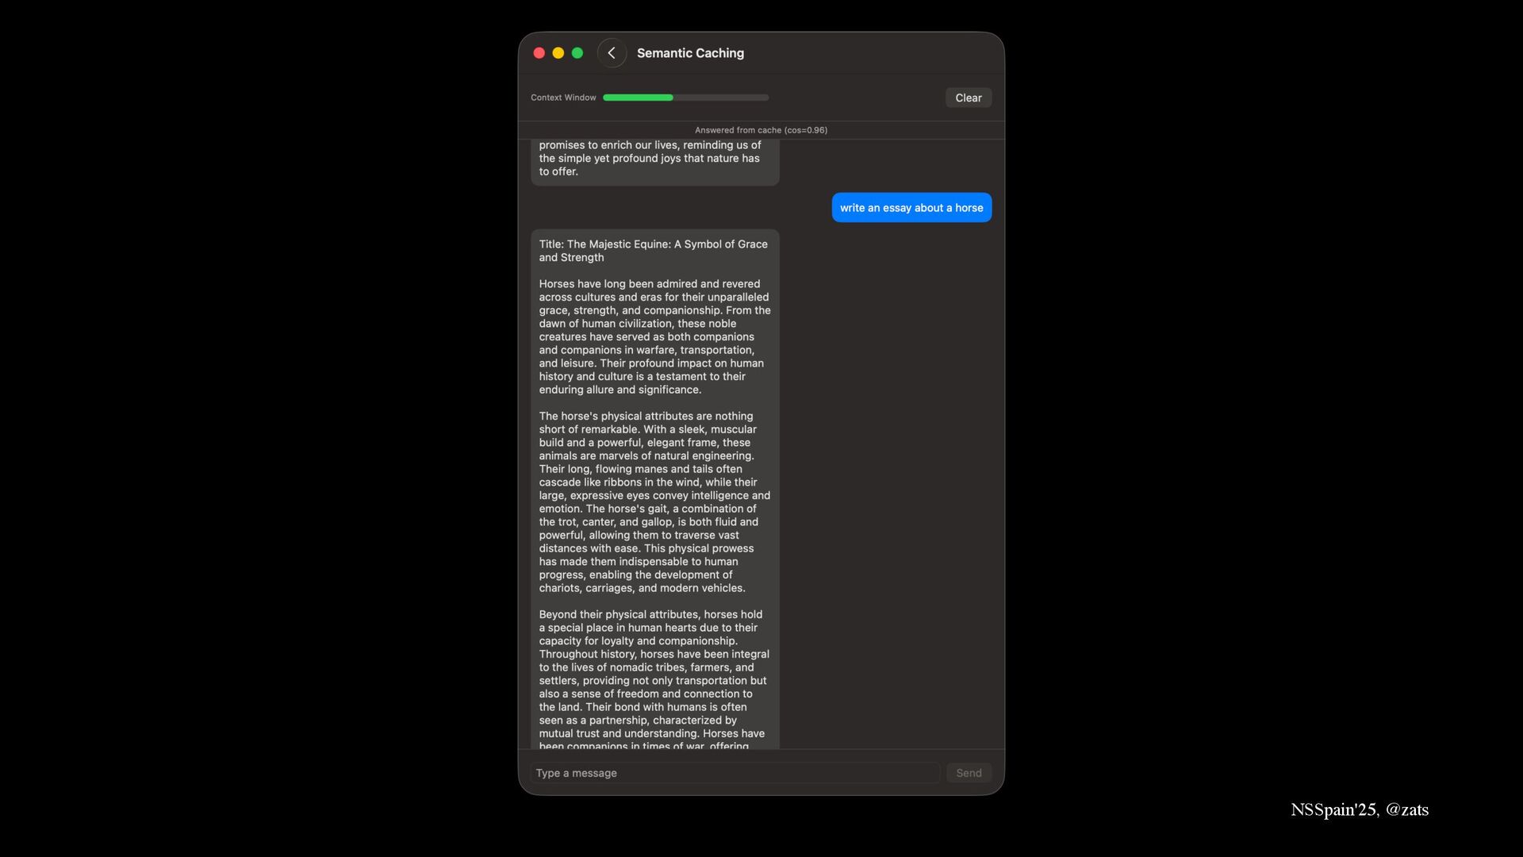Click the red close window button
Viewport: 1523px width, 857px height.
point(539,53)
